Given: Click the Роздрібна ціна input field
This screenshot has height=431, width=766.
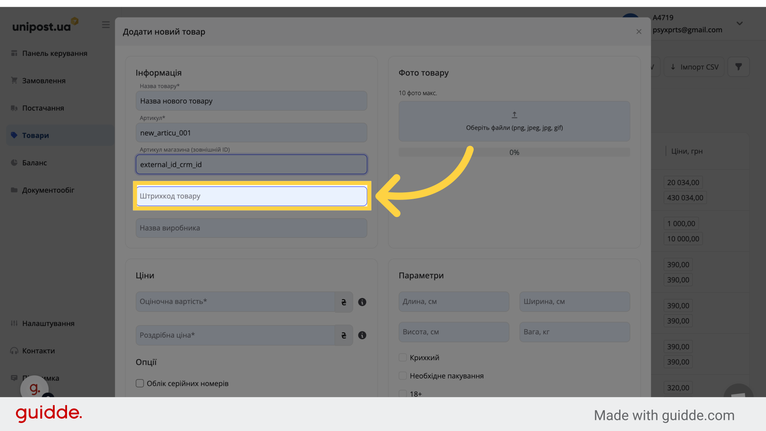Looking at the screenshot, I should (x=235, y=335).
